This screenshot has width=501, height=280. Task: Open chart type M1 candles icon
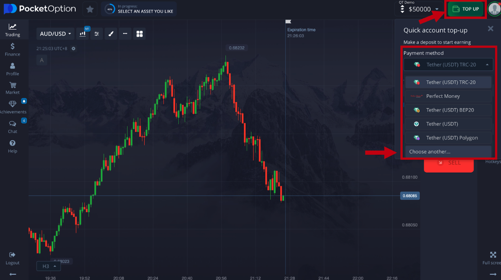pyautogui.click(x=83, y=34)
